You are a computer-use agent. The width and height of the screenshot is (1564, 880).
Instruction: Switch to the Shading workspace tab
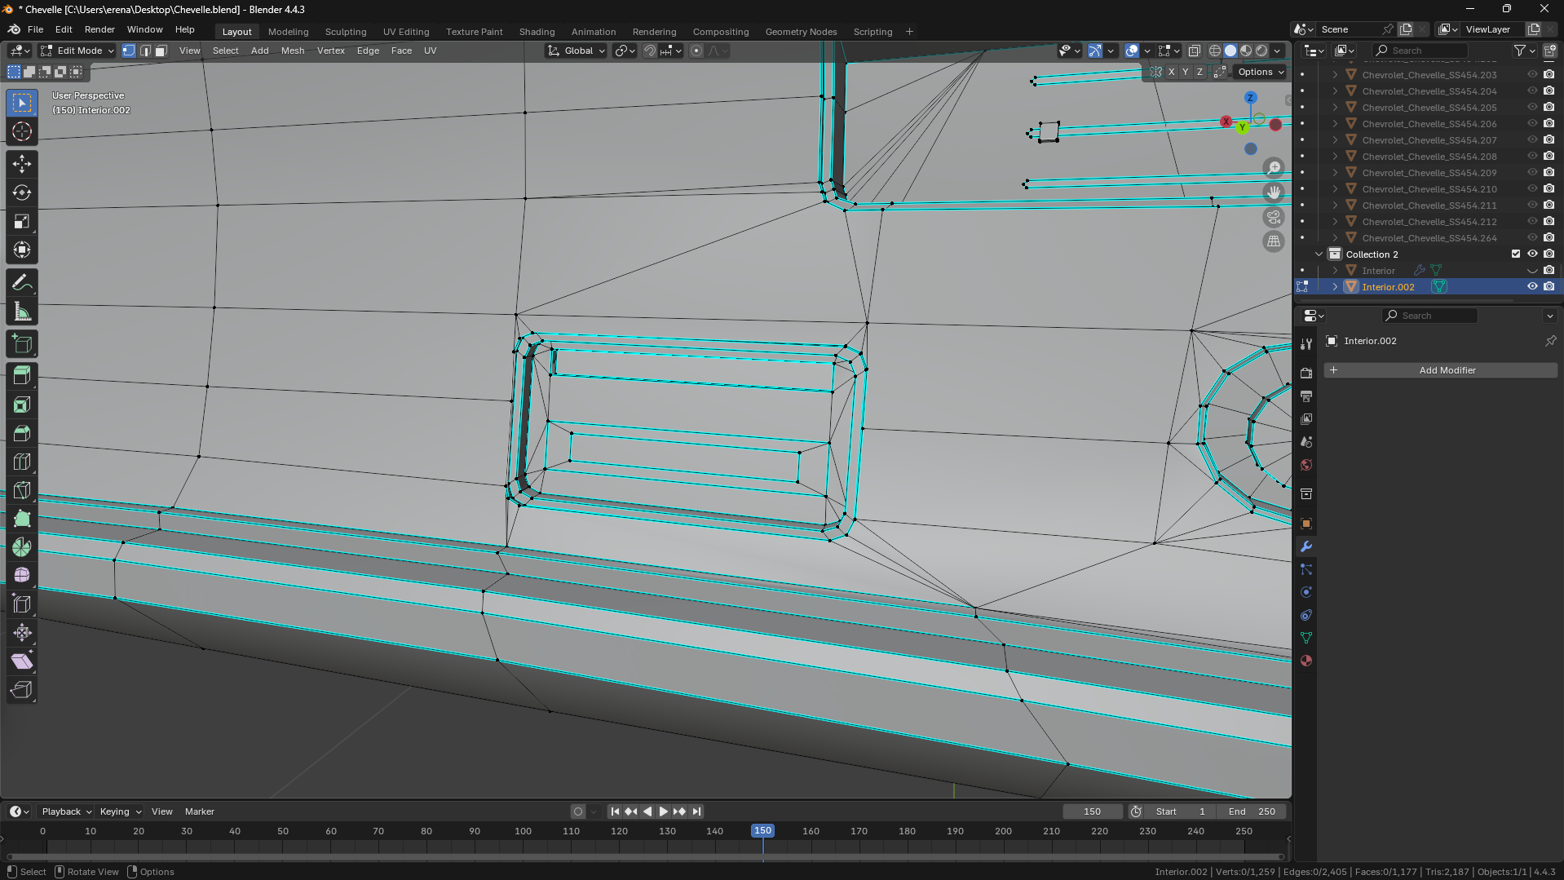click(537, 32)
